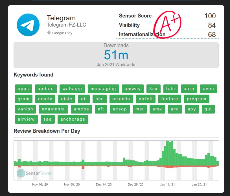Select the 'watsapp' keyword tag
The width and height of the screenshot is (230, 196).
(x=72, y=89)
